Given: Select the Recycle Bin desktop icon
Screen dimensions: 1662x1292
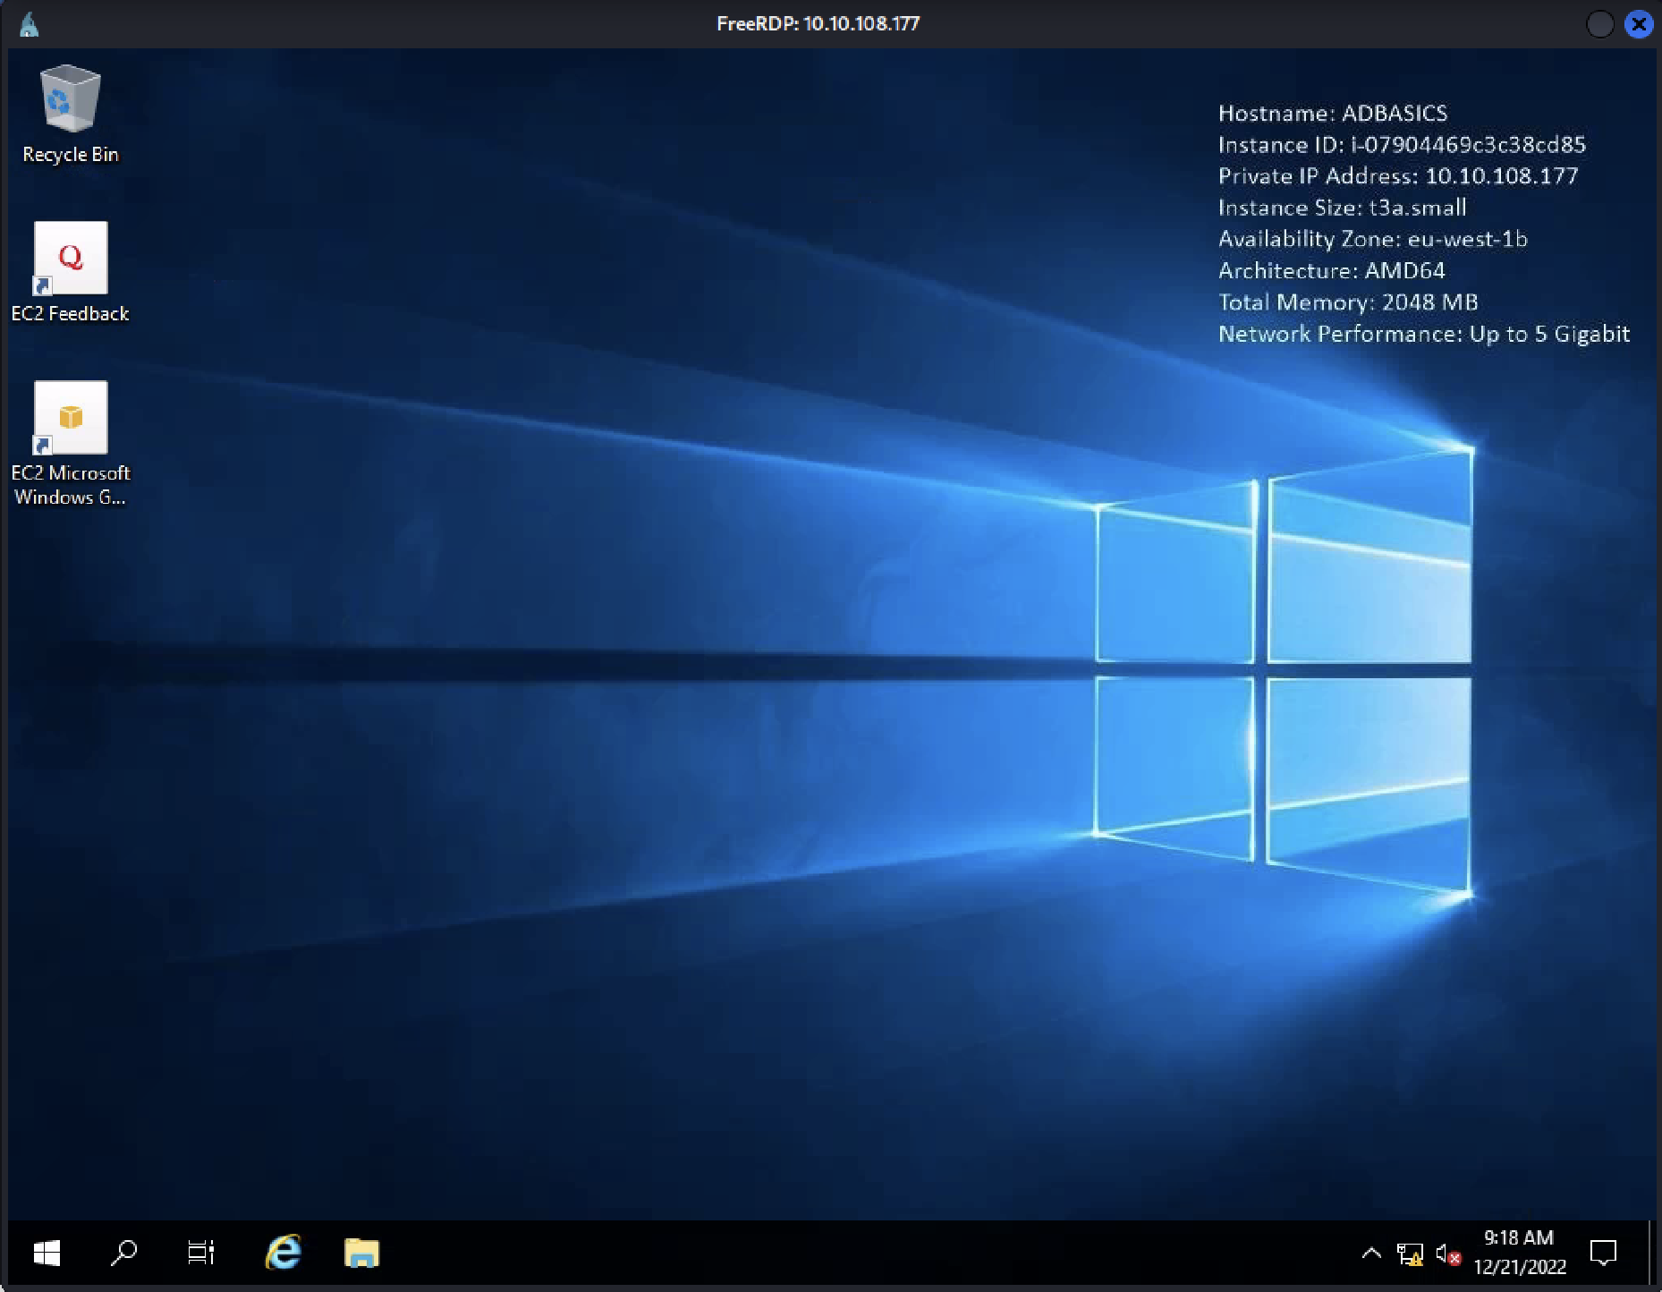Looking at the screenshot, I should (70, 115).
